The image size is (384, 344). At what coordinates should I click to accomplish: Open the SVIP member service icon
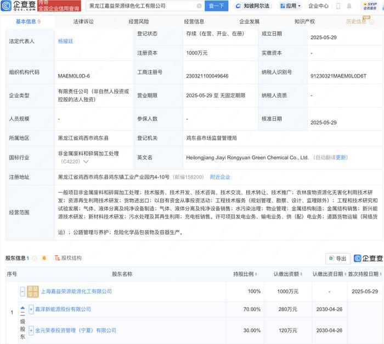pyautogui.click(x=370, y=6)
